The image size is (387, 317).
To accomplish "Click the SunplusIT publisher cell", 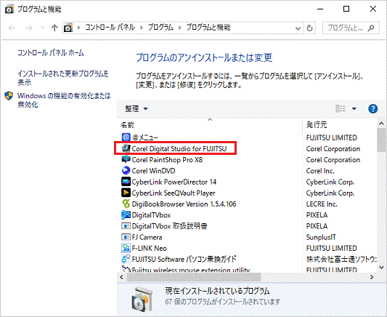I will 321,237.
